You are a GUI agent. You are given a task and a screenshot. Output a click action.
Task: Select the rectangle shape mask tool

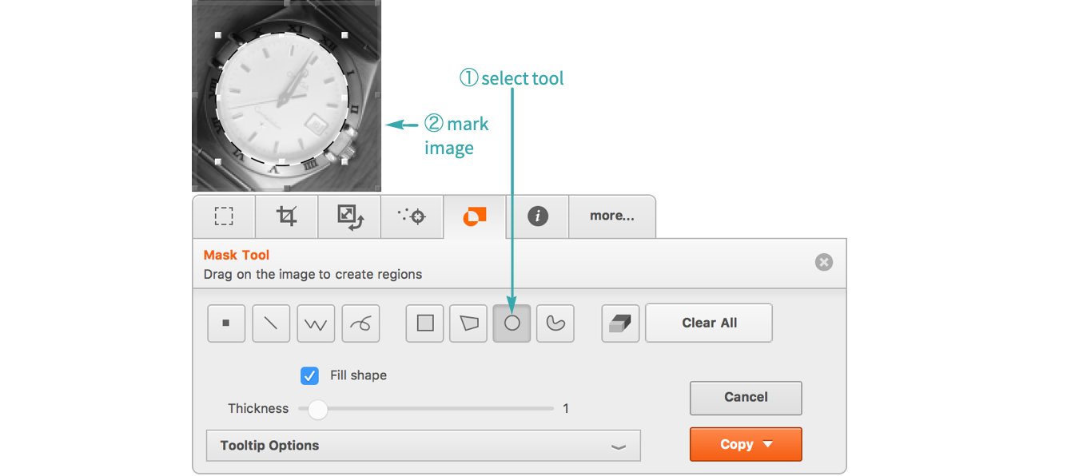424,323
